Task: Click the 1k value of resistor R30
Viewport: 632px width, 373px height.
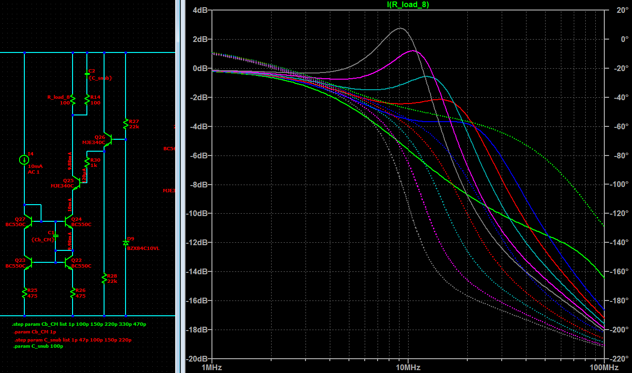Action: (95, 165)
